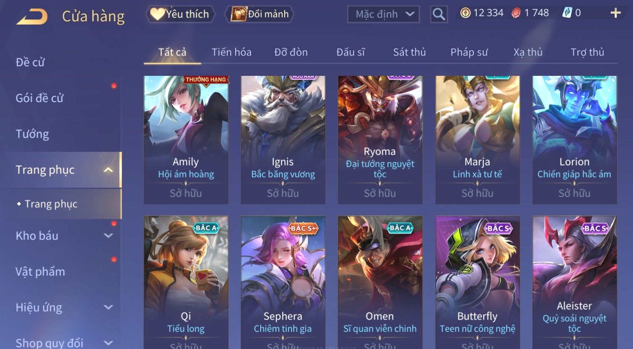Click the golden back arrow icon
The width and height of the screenshot is (633, 349).
(x=32, y=17)
